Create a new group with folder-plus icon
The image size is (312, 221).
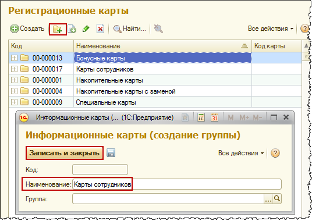[x=57, y=30]
